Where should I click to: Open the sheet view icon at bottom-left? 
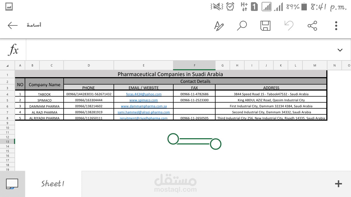[12, 184]
